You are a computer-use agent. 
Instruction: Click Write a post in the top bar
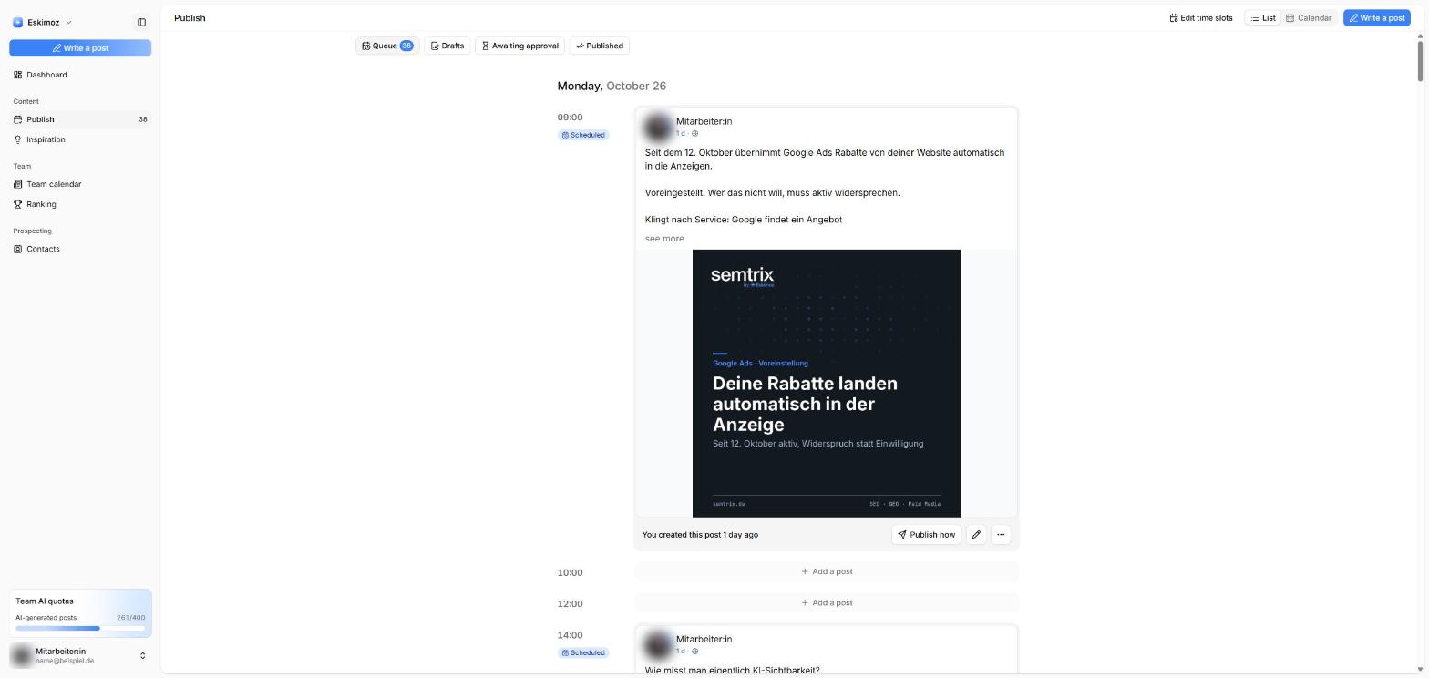1377,18
